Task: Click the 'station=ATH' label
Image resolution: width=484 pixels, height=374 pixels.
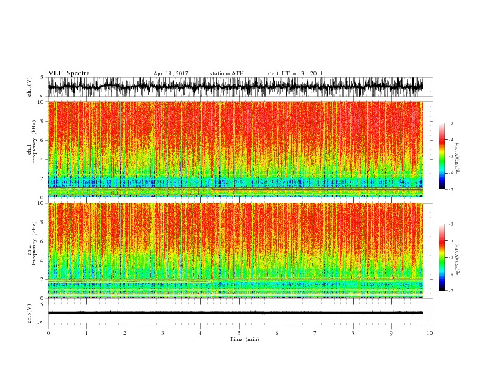Action: tap(227, 73)
